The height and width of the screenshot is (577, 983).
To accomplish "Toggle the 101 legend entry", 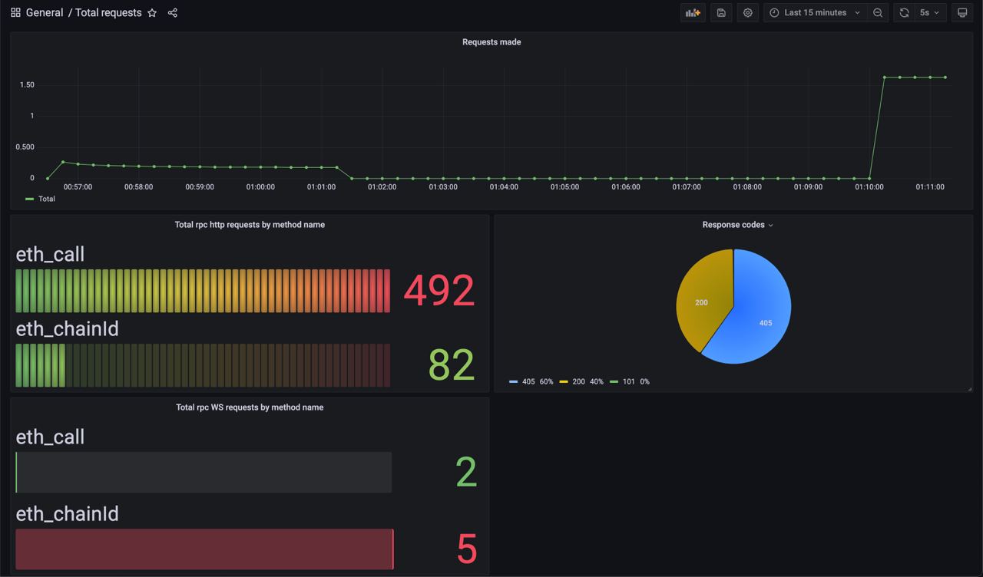I will (x=630, y=381).
